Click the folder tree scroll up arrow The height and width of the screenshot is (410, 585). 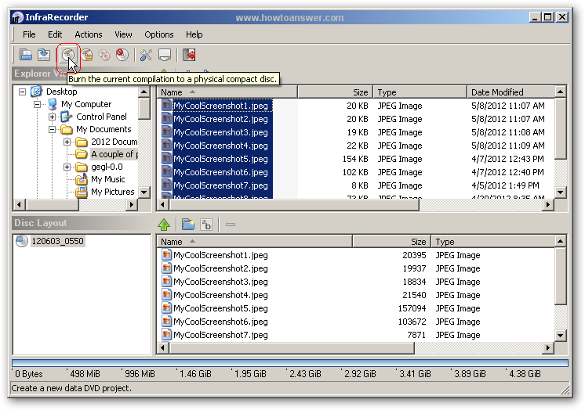pyautogui.click(x=144, y=92)
